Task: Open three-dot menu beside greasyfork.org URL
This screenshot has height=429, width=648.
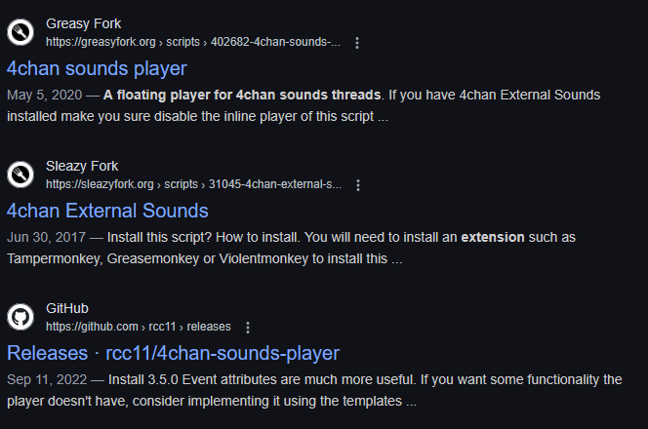Action: tap(357, 43)
